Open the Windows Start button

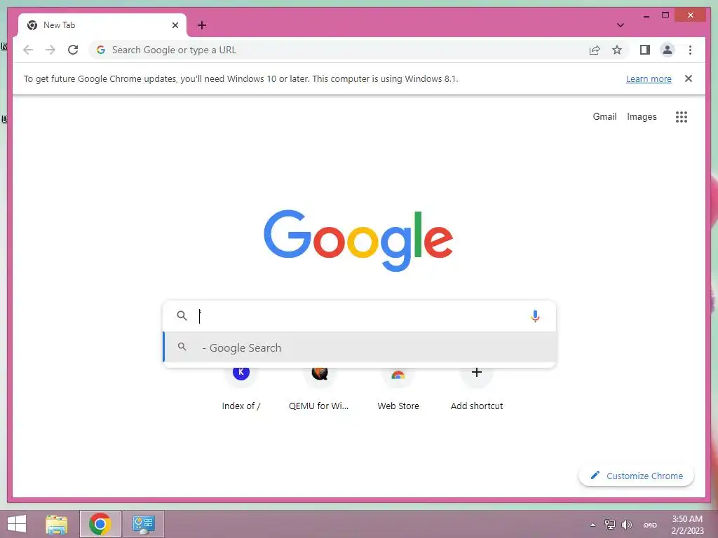point(17,524)
